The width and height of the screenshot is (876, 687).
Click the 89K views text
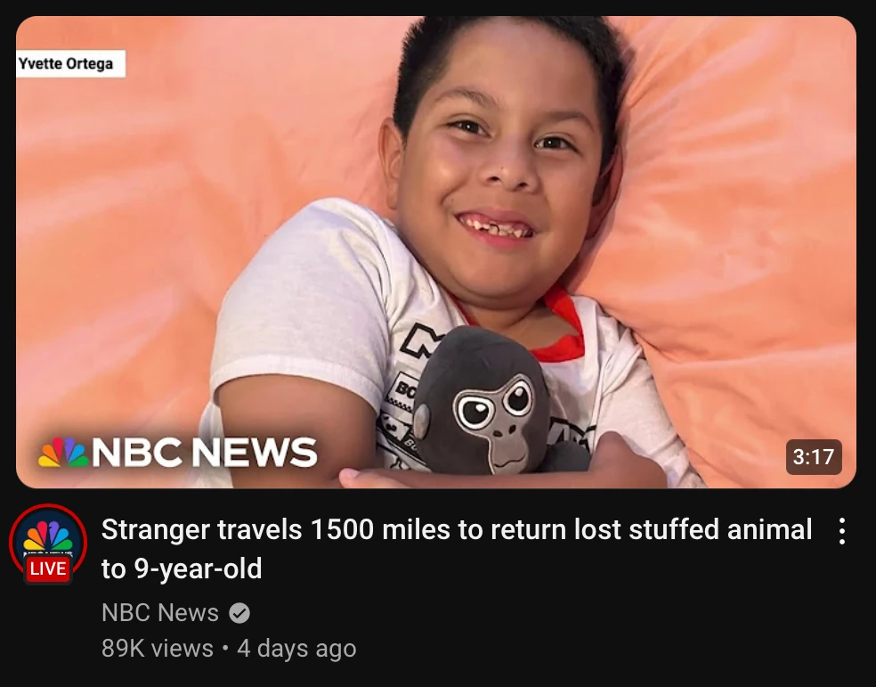tap(158, 649)
